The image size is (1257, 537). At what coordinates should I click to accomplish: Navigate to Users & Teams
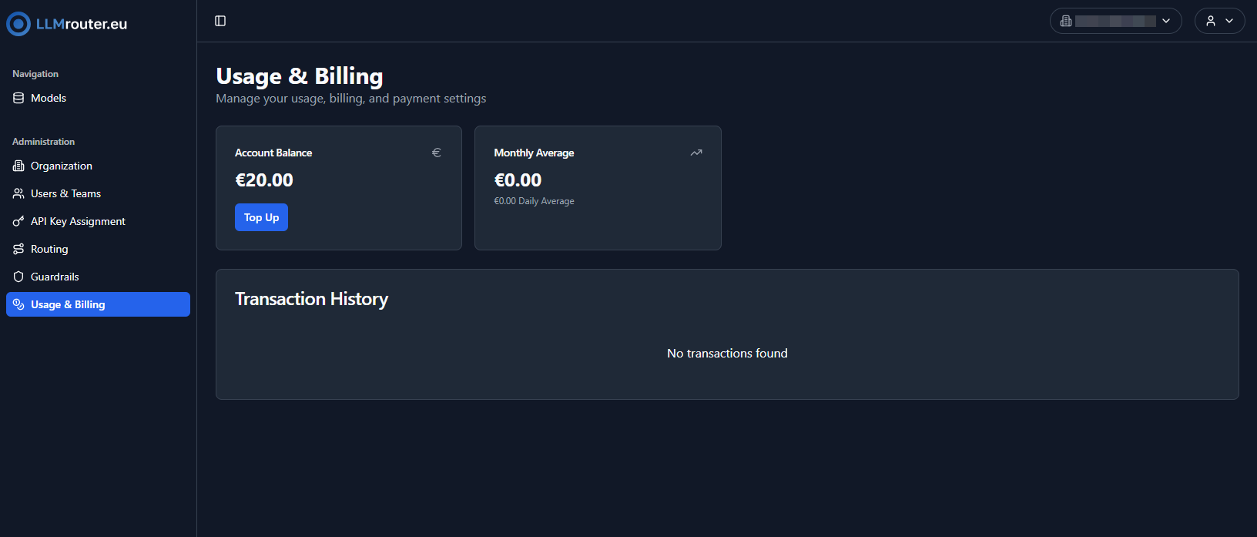65,193
